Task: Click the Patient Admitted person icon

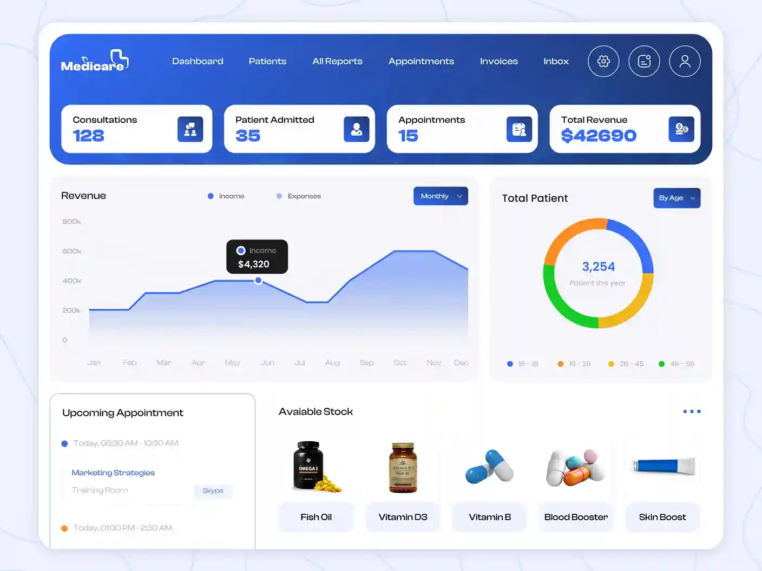Action: pyautogui.click(x=357, y=129)
